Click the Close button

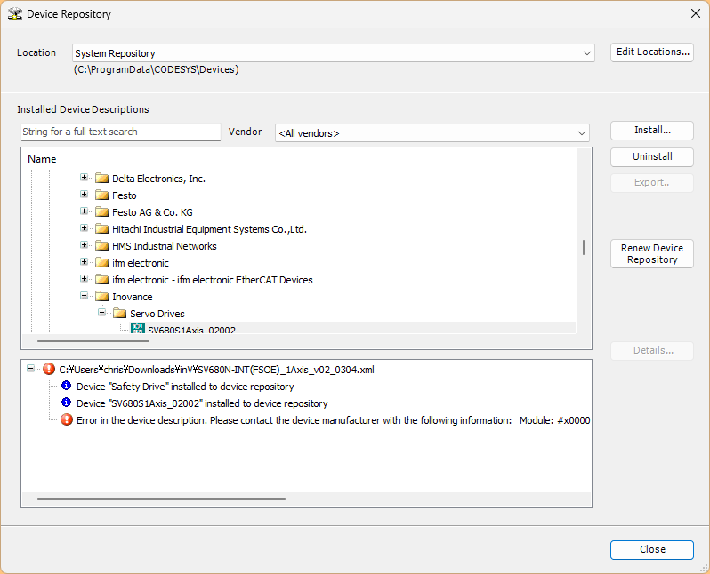tap(652, 550)
